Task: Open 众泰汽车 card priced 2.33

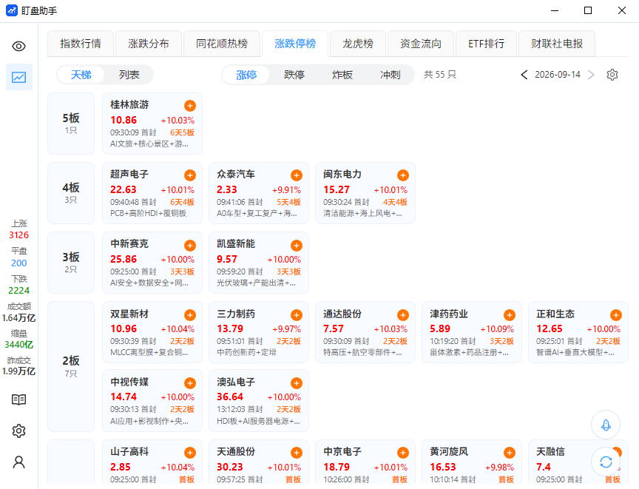Action: click(x=259, y=193)
